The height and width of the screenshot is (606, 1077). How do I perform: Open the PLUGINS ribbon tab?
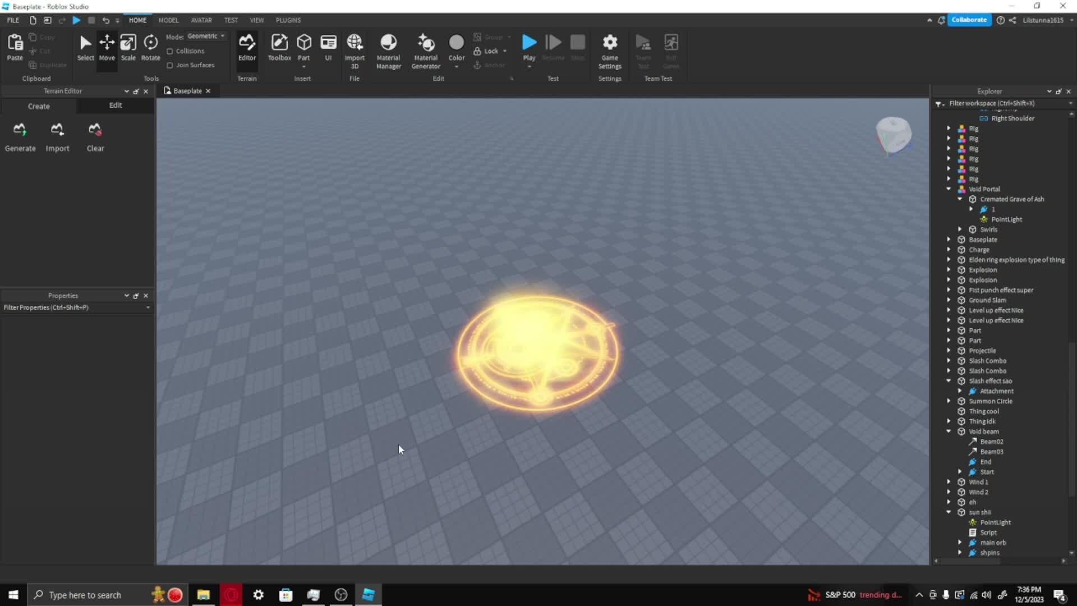click(x=288, y=20)
